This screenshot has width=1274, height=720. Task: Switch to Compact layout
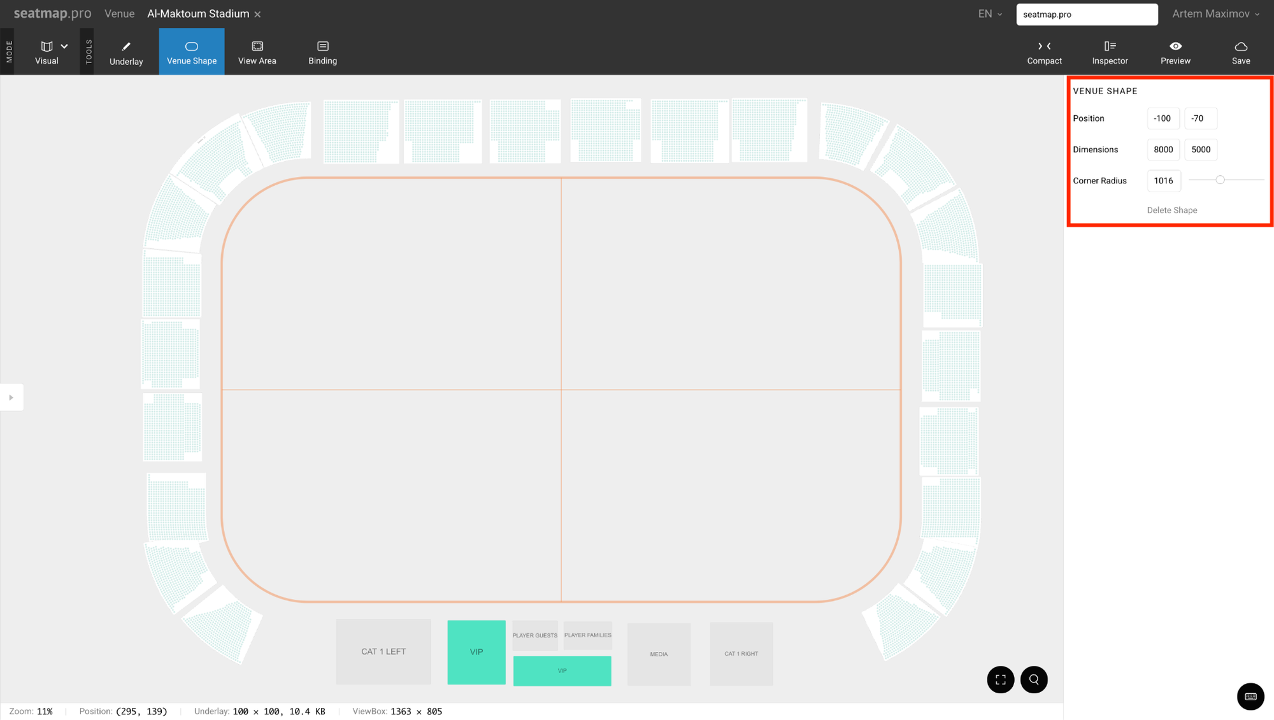tap(1044, 52)
